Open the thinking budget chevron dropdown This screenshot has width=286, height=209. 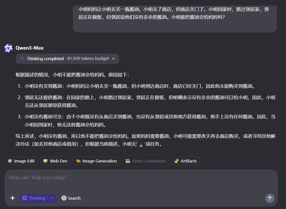(x=114, y=59)
